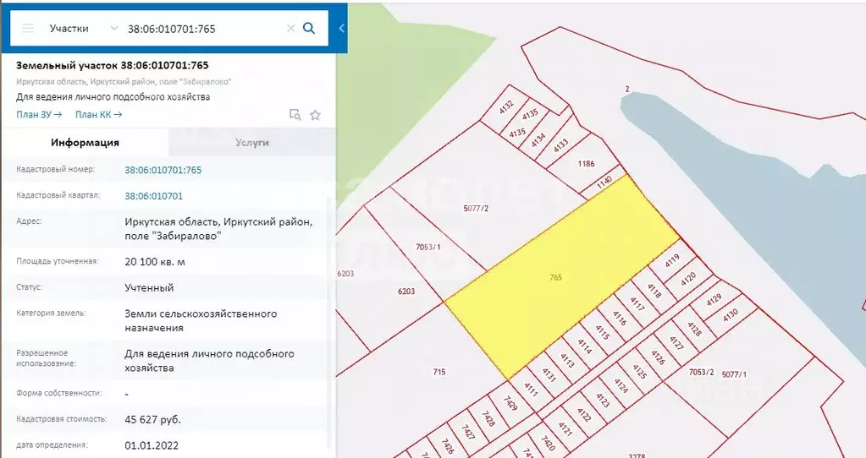The image size is (866, 458).
Task: Switch to the Информация tab
Action: [x=85, y=142]
